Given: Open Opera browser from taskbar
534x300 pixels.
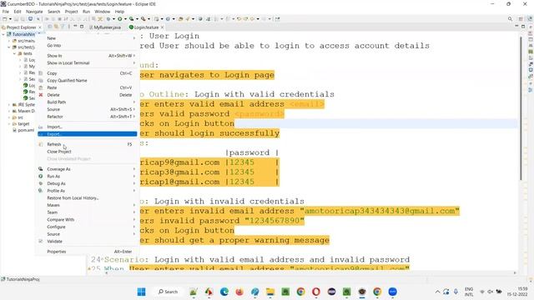Looking at the screenshot, I should [316, 292].
